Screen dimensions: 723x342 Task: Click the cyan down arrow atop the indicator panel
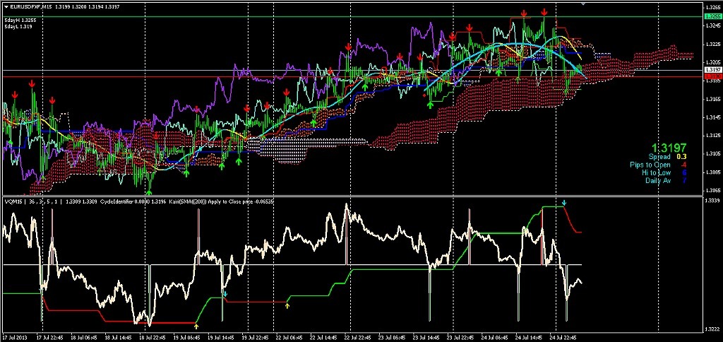coord(564,204)
